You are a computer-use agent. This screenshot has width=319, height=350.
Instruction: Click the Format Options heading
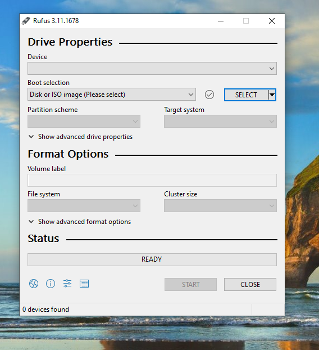point(68,154)
